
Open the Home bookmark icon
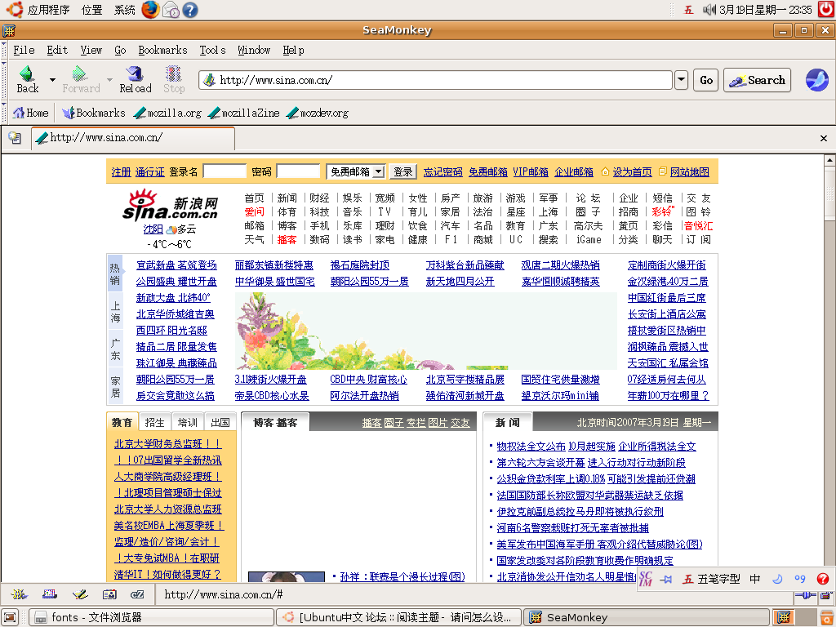pos(30,113)
